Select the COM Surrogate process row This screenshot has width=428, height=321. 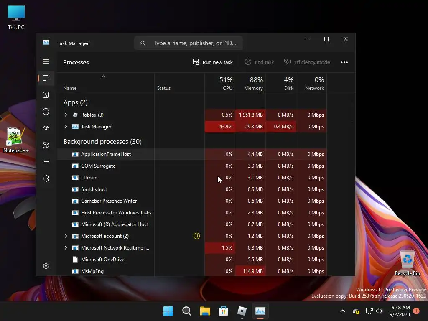(x=191, y=166)
